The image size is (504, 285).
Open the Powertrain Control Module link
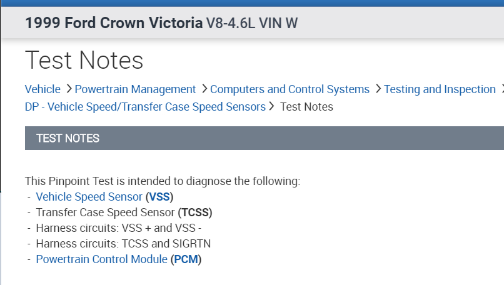(101, 259)
